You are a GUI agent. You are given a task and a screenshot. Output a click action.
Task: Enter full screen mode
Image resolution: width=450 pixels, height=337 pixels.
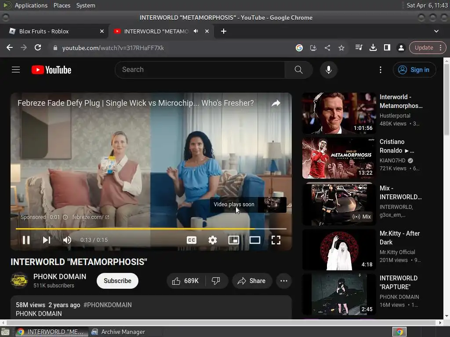pyautogui.click(x=276, y=240)
